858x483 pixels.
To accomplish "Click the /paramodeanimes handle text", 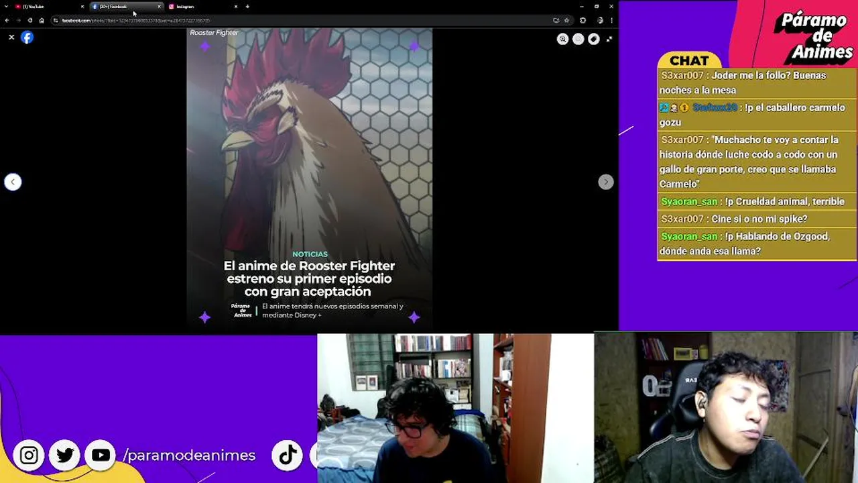I will tap(189, 455).
